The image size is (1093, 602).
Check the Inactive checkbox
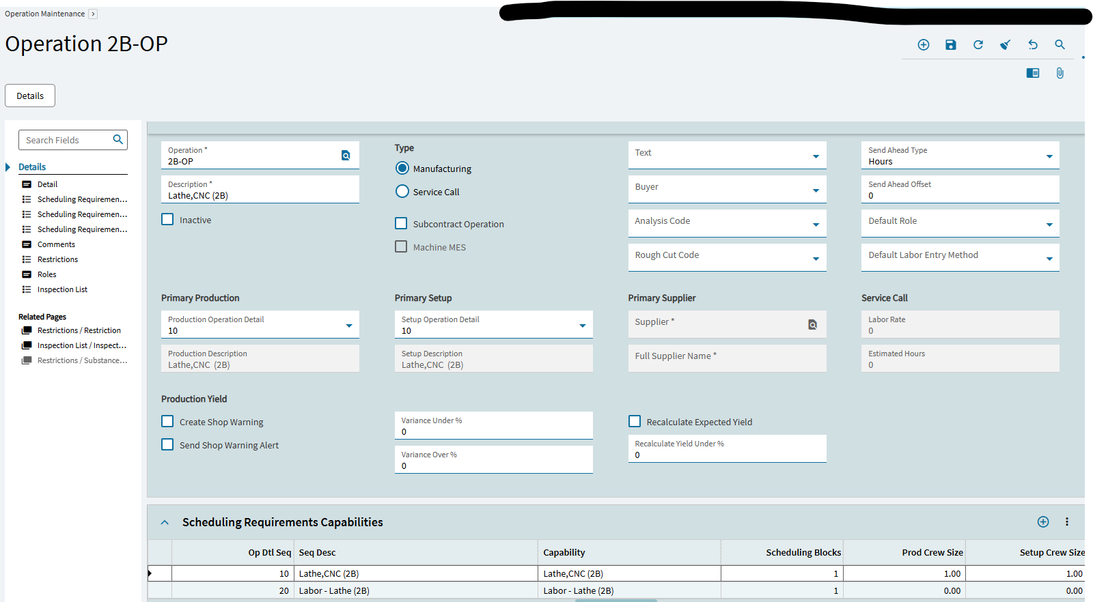pos(167,219)
